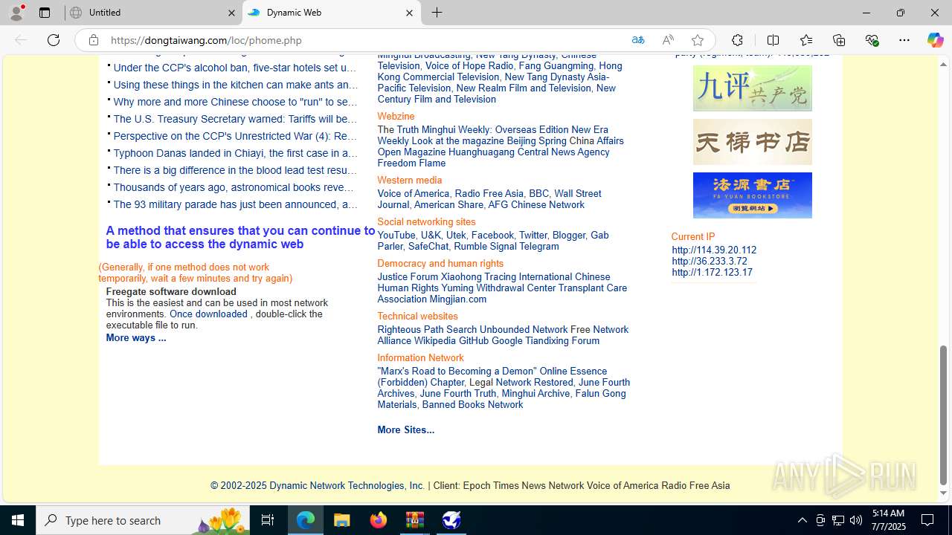The width and height of the screenshot is (952, 535).
Task: Click the taskbar search box
Action: click(x=143, y=520)
